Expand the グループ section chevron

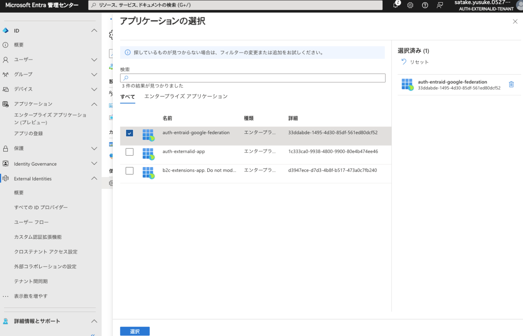pos(94,74)
